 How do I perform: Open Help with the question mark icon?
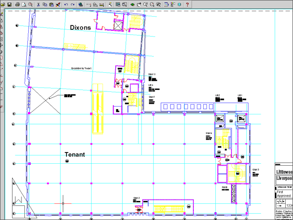[x=188, y=4]
